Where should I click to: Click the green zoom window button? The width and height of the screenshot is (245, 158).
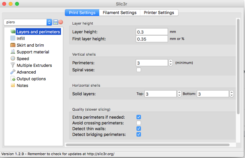tap(17, 4)
